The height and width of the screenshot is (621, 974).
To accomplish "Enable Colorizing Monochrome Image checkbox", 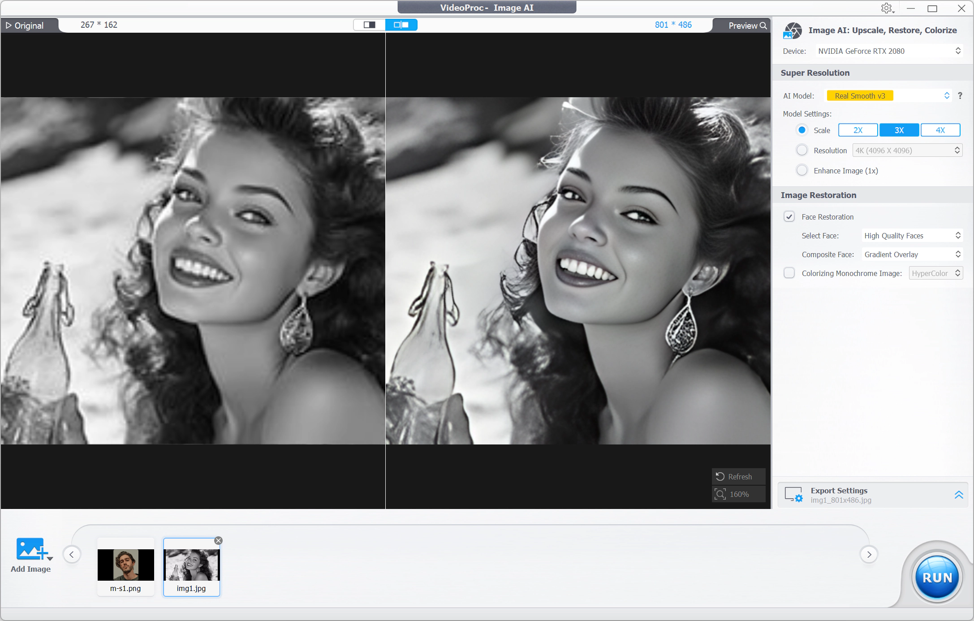I will point(789,273).
